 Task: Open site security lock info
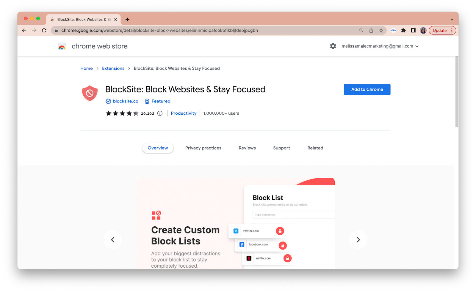coord(56,30)
